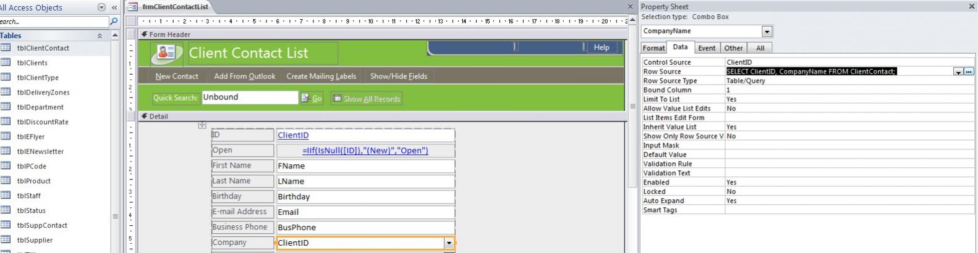978x253 pixels.
Task: Click the IIf IsNull expression link control
Action: [x=365, y=151]
